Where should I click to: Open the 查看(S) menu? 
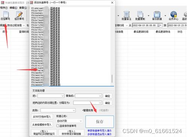(23, 8)
